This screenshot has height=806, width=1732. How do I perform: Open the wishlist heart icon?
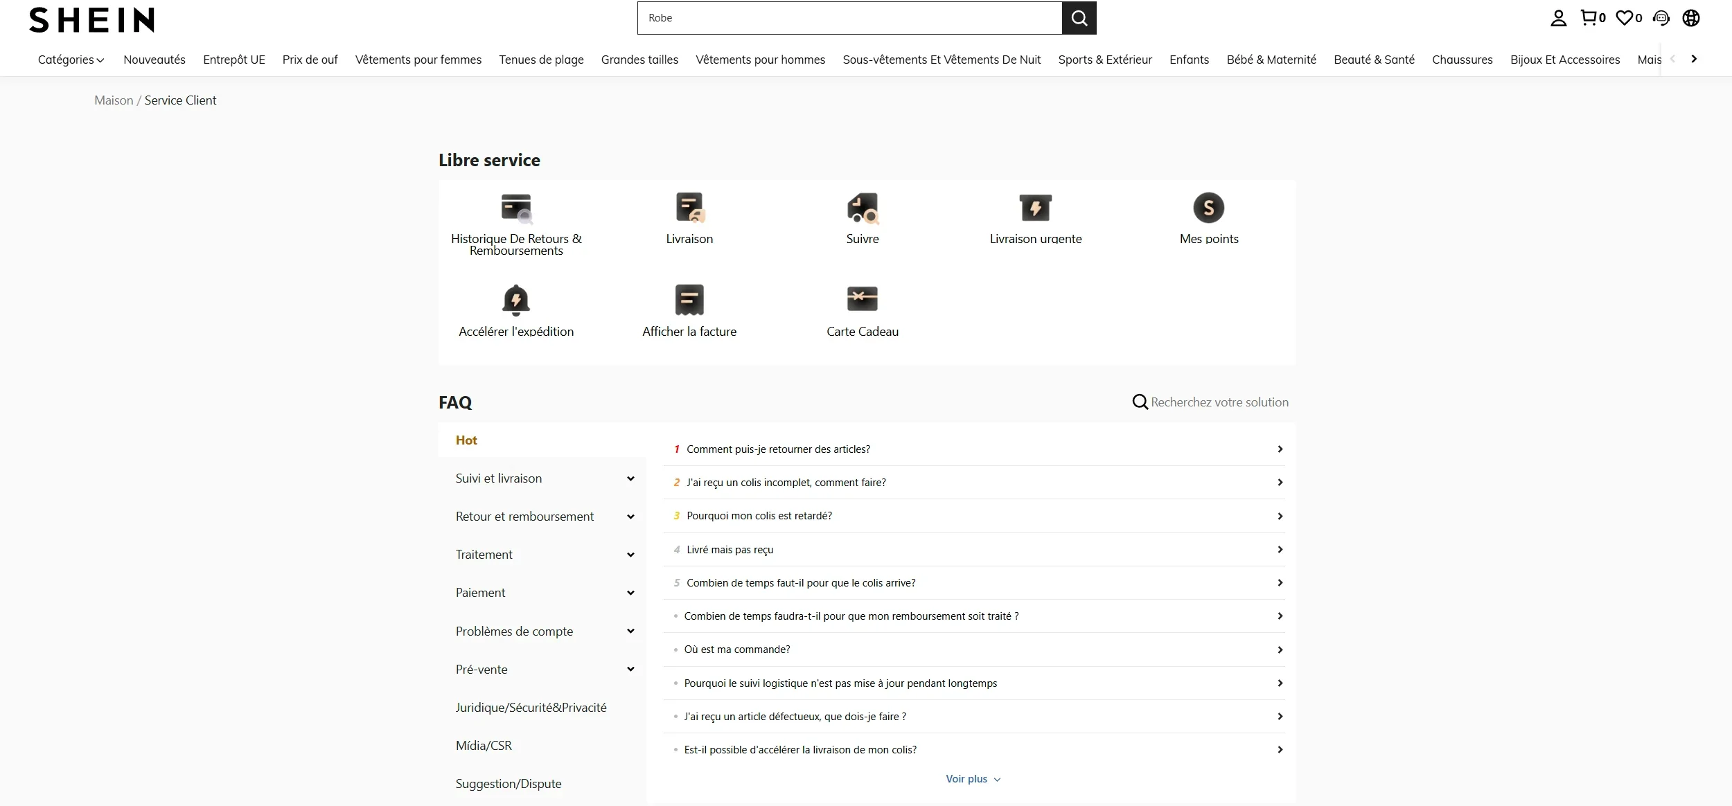(x=1628, y=18)
